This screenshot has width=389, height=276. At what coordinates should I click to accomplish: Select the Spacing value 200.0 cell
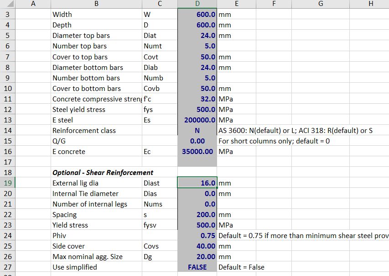click(197, 215)
